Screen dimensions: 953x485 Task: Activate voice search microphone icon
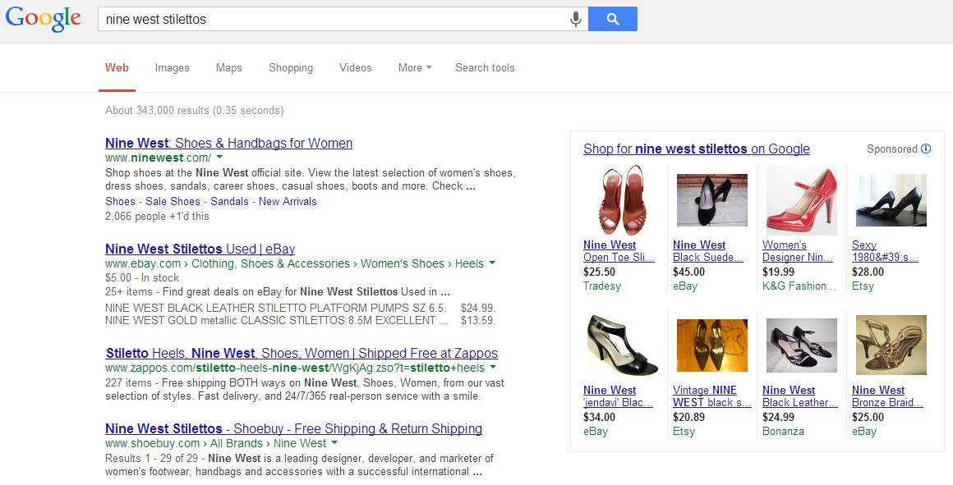(x=575, y=19)
